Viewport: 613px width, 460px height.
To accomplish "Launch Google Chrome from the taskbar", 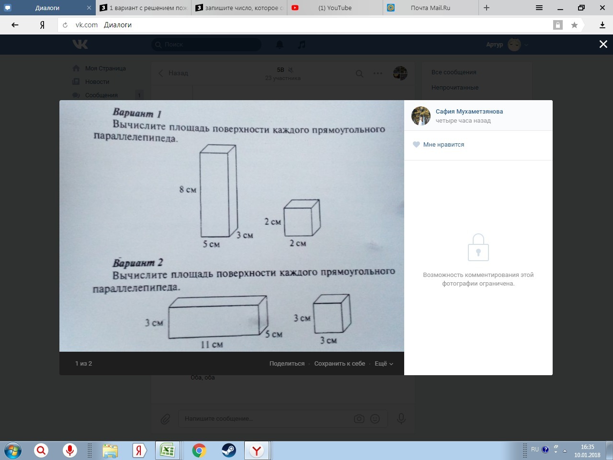I will (199, 450).
